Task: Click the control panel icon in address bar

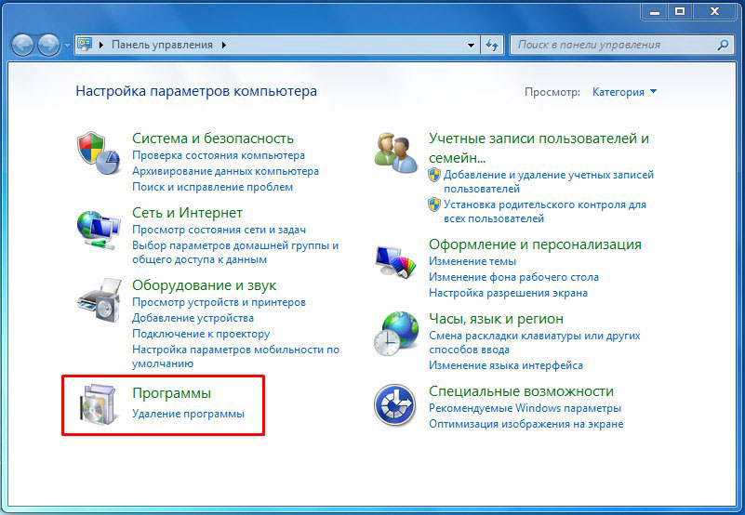Action: click(85, 45)
